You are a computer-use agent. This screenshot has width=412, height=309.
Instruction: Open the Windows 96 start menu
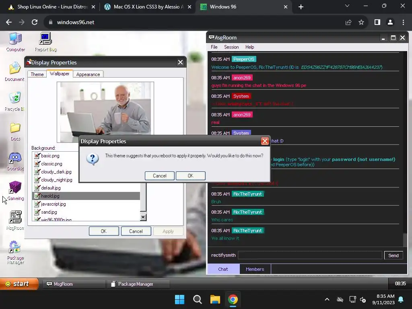[x=19, y=284]
